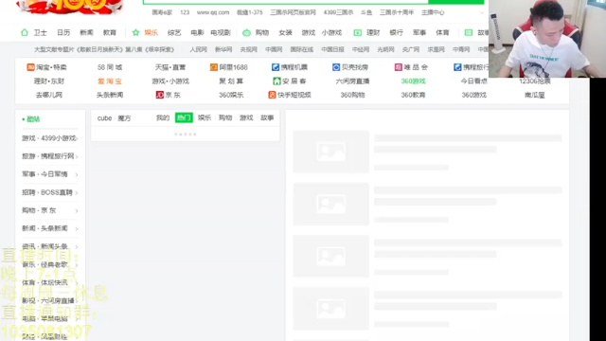The image size is (606, 341).
Task: Switch to the 购物 tab in cube 魔方
Action: (225, 117)
